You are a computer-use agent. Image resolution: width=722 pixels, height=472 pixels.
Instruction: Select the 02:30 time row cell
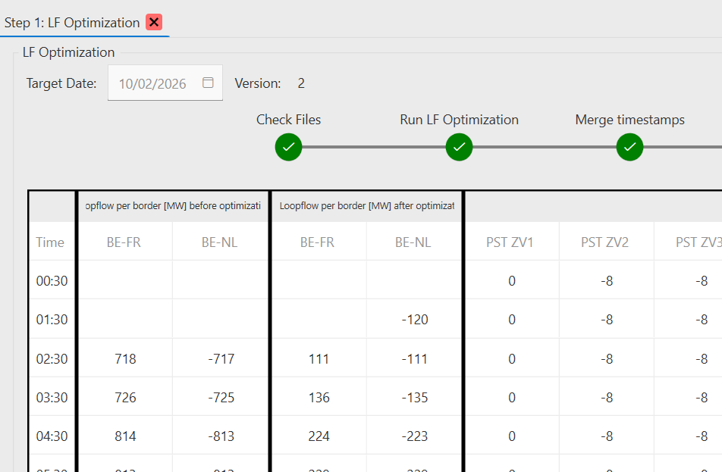click(52, 358)
